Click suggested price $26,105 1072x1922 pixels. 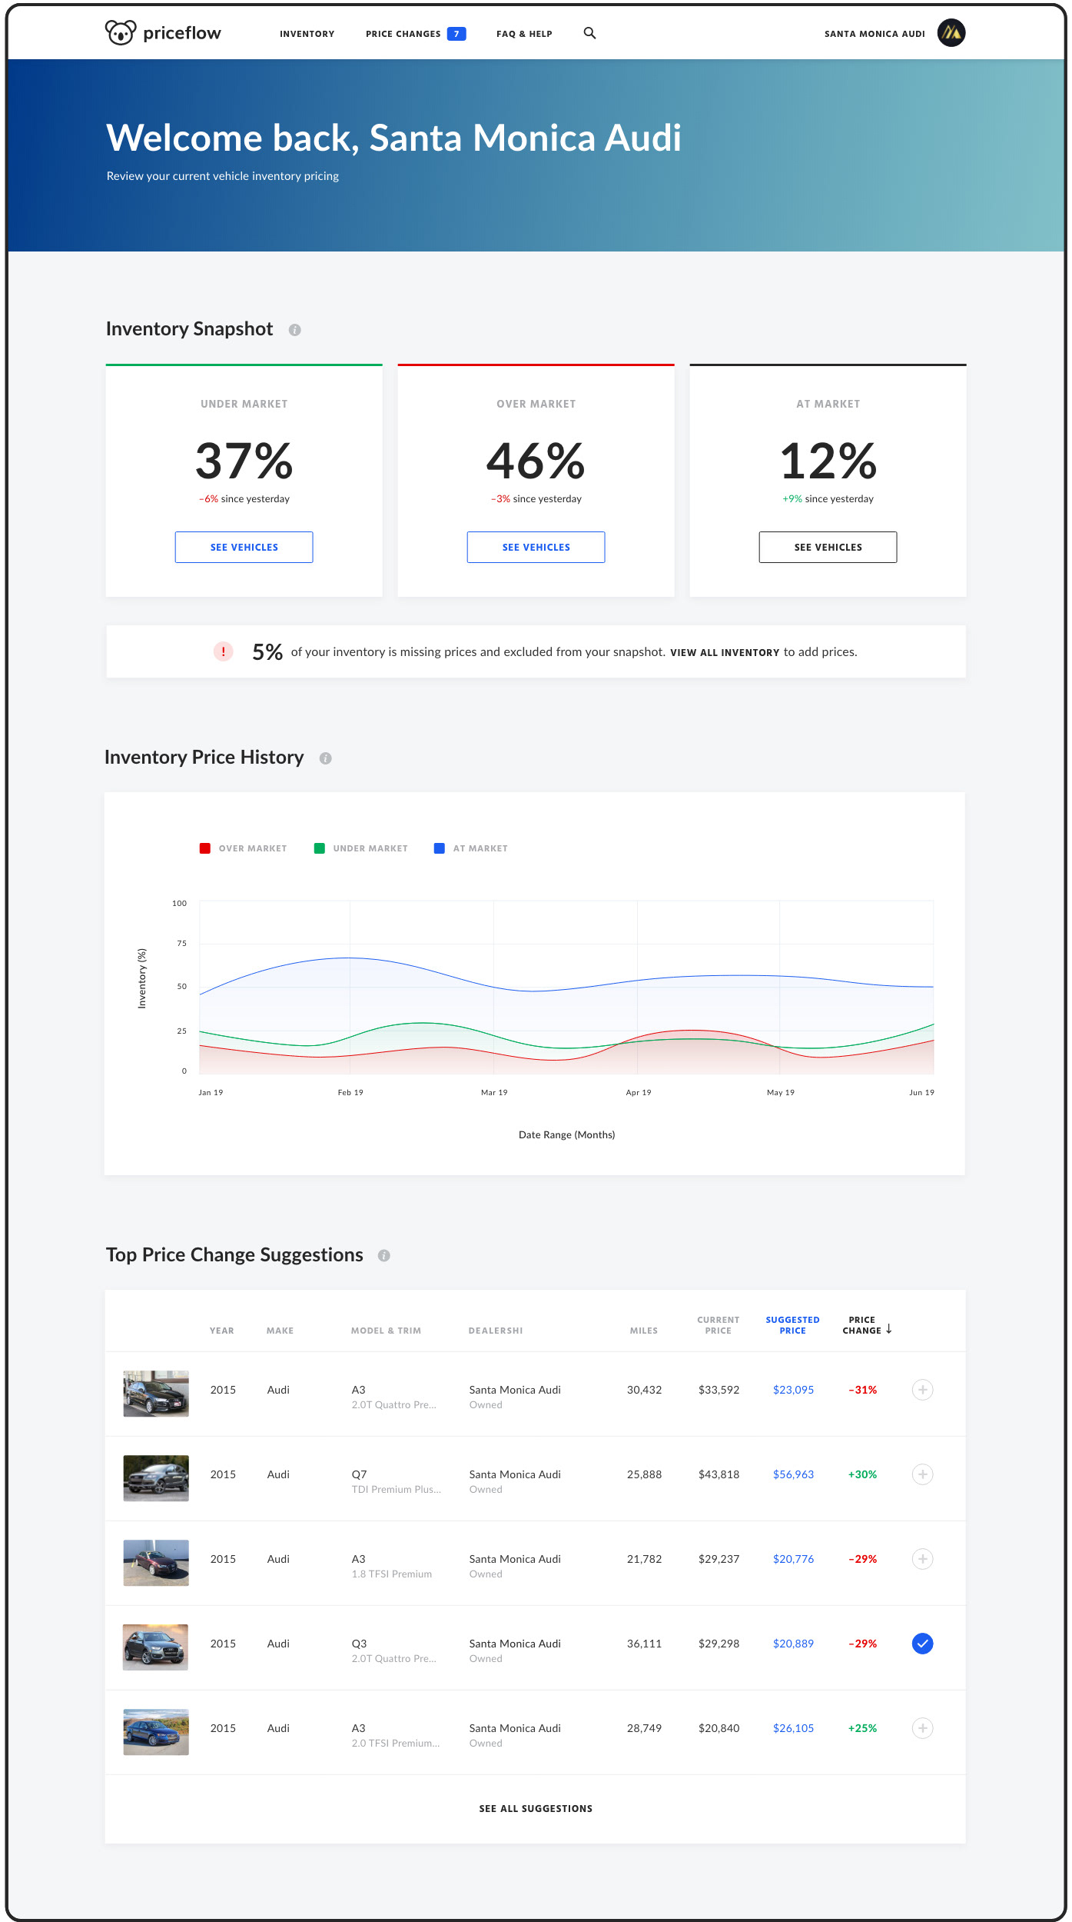click(x=793, y=1728)
